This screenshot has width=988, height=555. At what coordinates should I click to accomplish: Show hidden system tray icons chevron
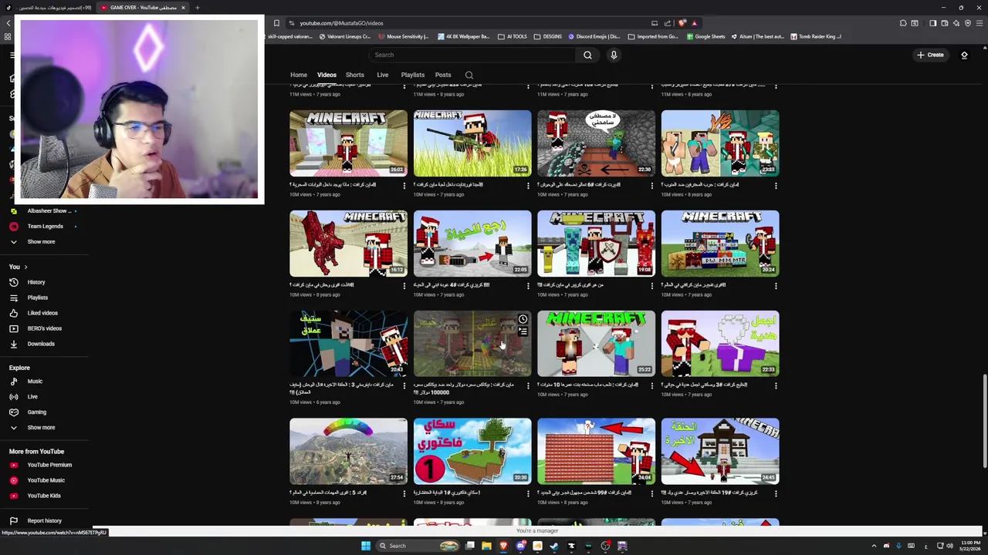[x=874, y=546]
